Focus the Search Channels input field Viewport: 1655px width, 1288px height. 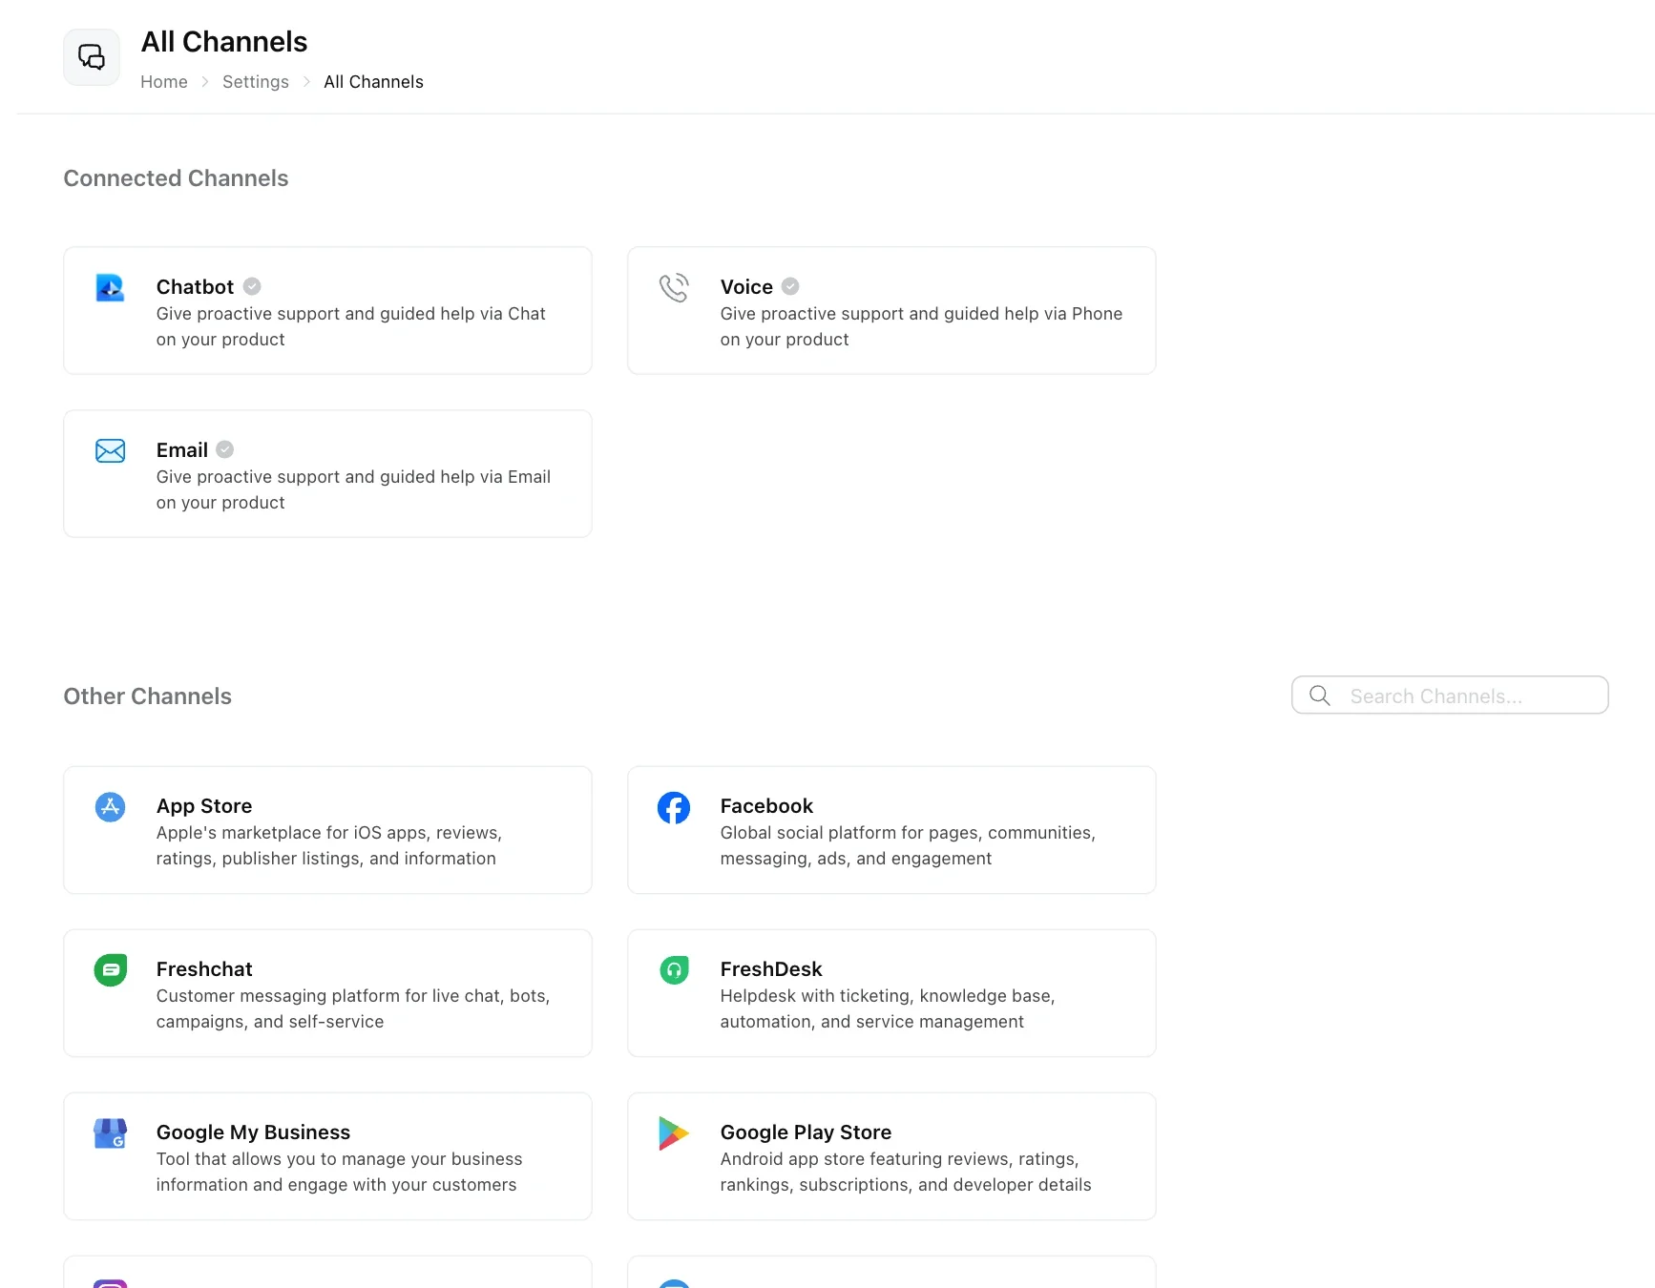[1450, 696]
